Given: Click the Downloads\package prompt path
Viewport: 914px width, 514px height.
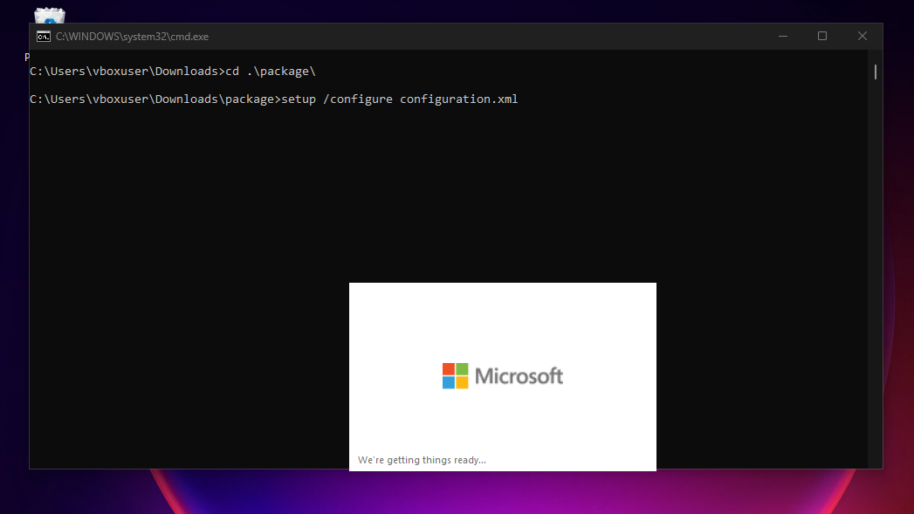Looking at the screenshot, I should pyautogui.click(x=155, y=99).
